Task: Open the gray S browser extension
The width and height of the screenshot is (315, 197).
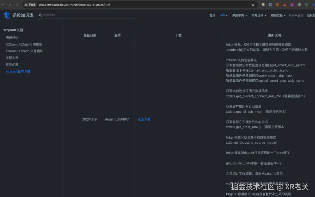Action: 299,5
